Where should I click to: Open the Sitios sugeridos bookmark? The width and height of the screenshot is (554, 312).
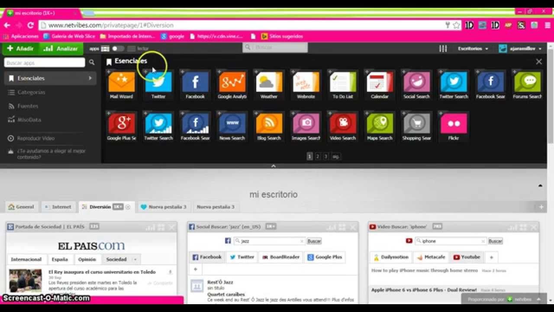coord(282,36)
